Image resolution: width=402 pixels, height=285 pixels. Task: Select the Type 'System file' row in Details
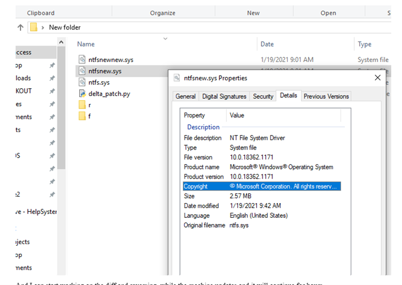[x=262, y=147]
